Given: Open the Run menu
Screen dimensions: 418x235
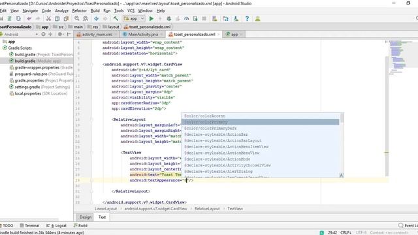Looking at the screenshot, I should [106, 10].
